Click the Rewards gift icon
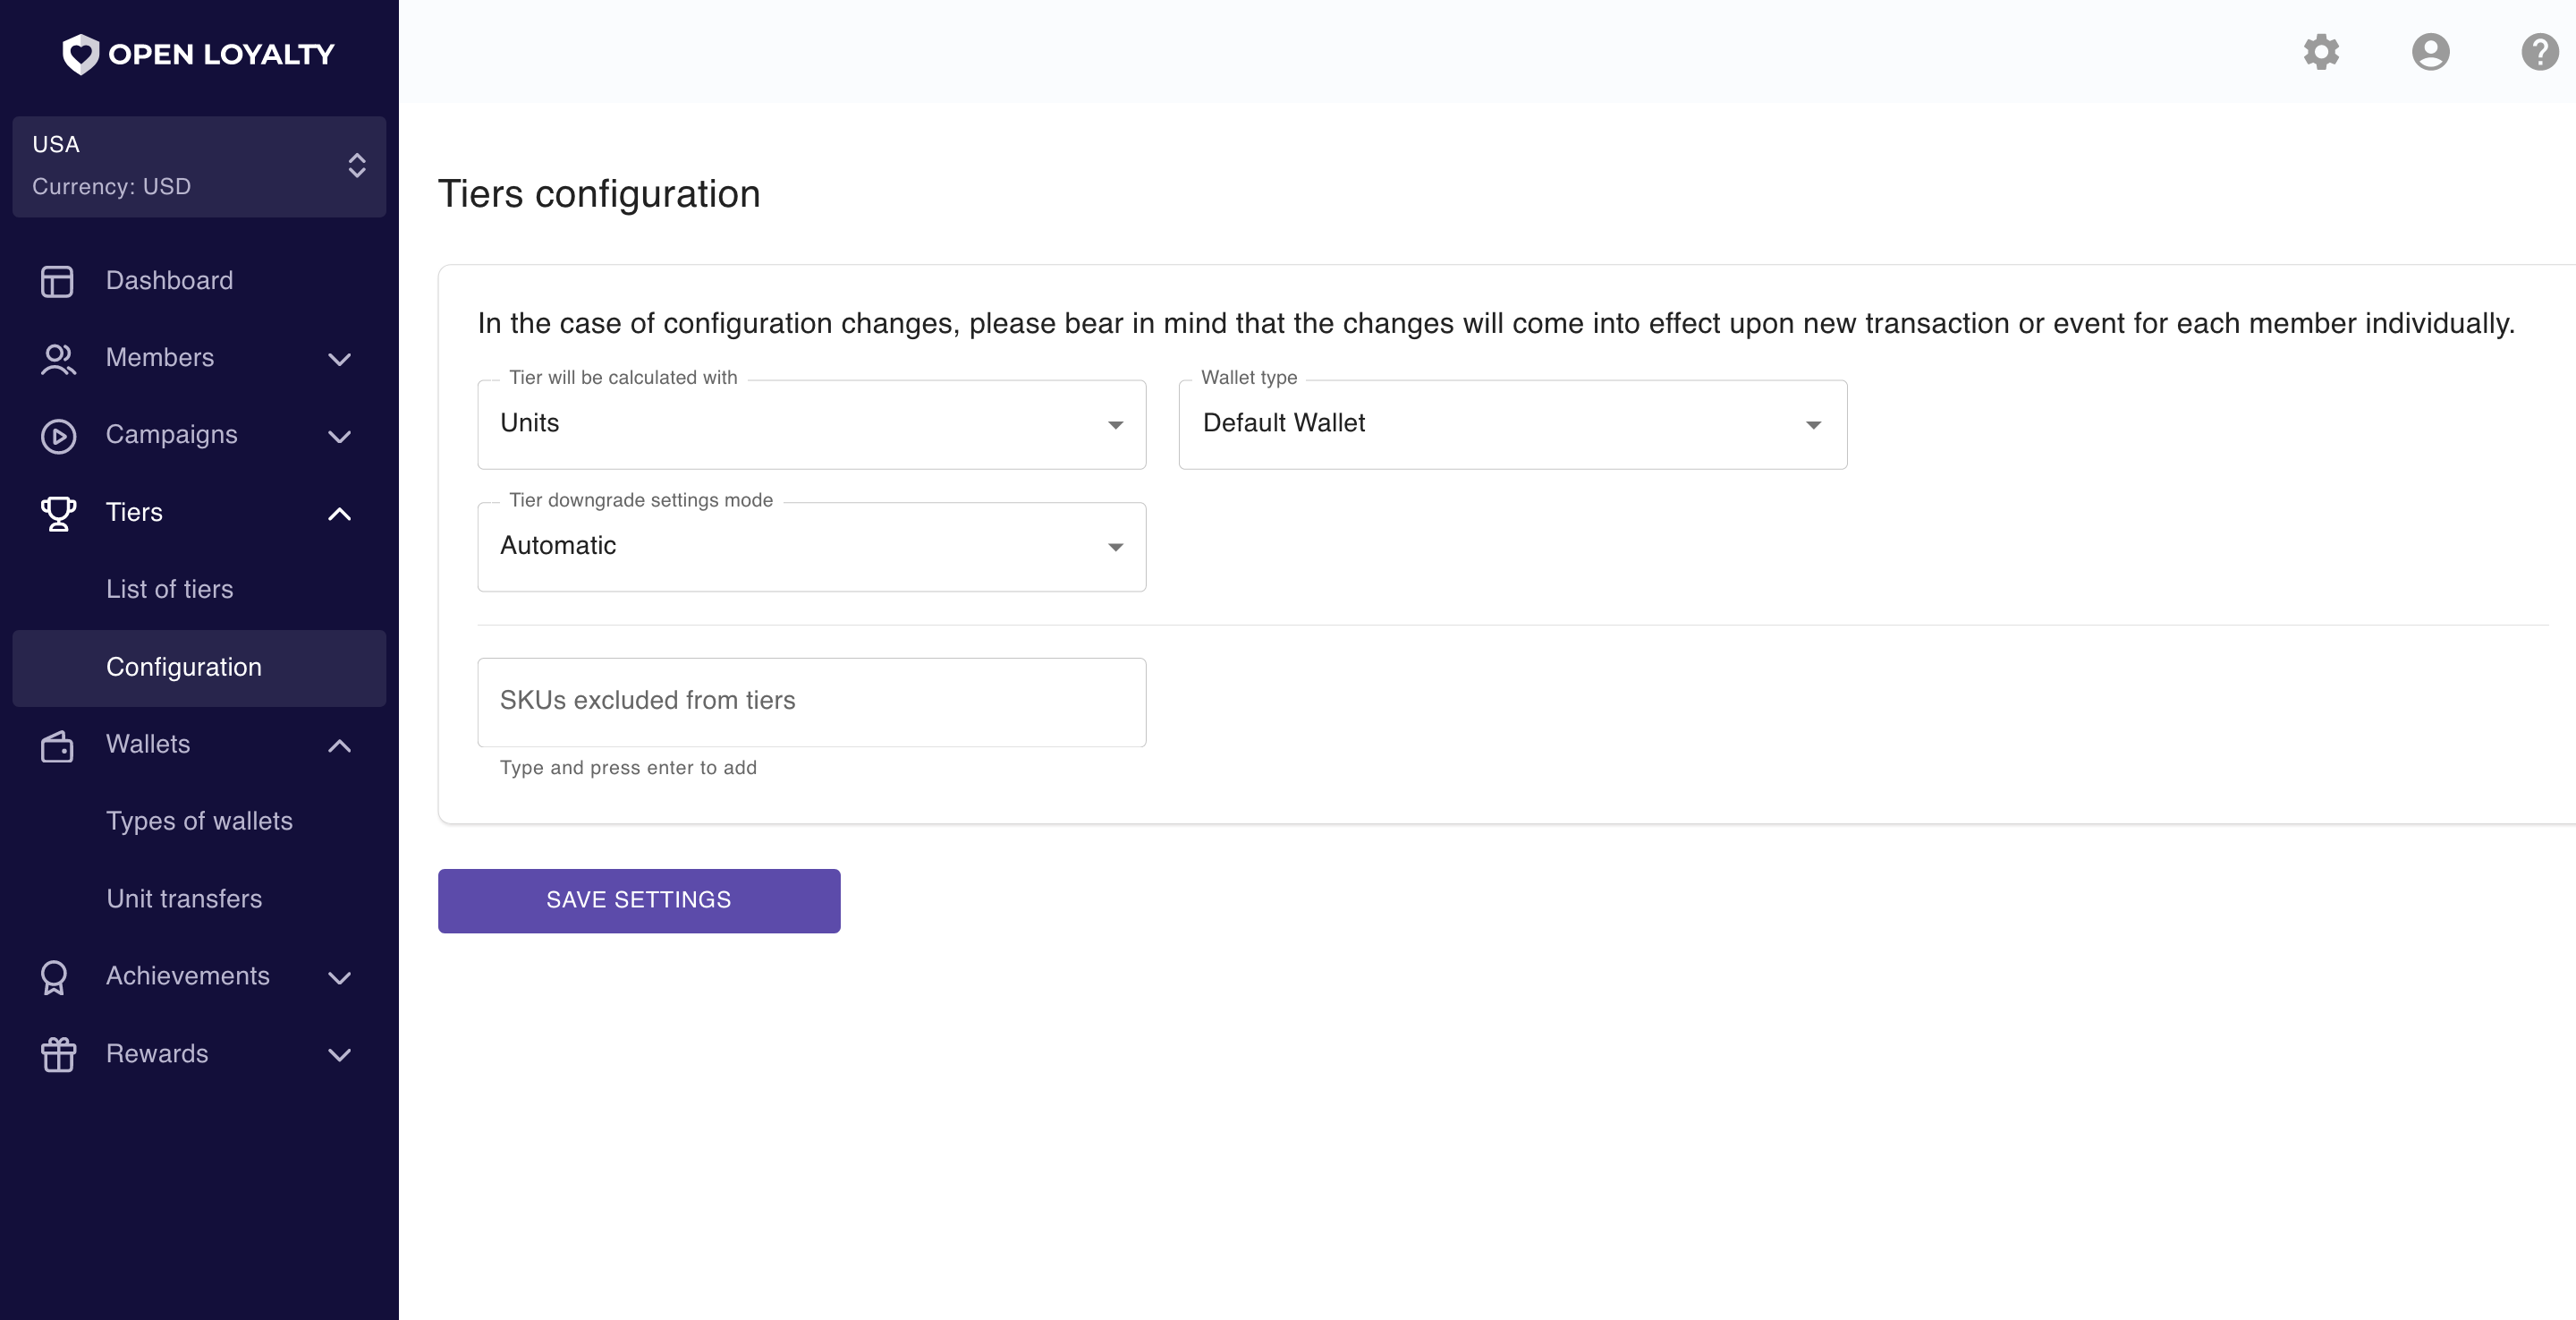The height and width of the screenshot is (1320, 2576). (58, 1055)
